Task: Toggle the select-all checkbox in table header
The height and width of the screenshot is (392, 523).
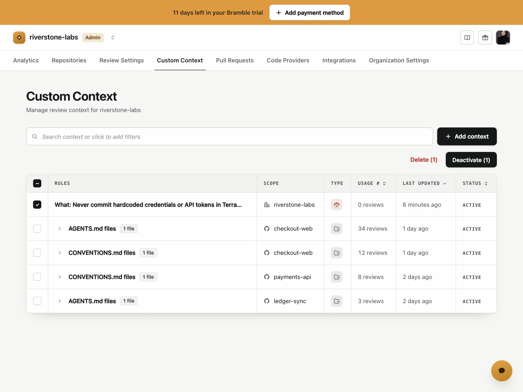Action: pos(37,183)
